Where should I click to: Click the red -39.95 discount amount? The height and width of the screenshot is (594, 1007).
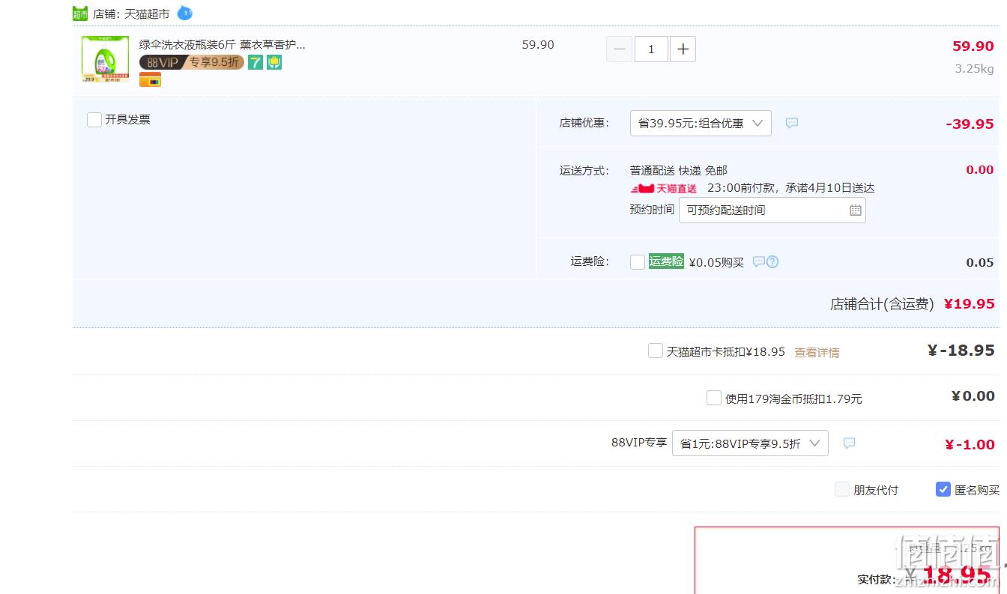970,124
